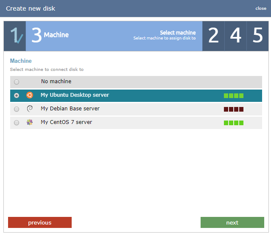The height and width of the screenshot is (236, 271).
Task: Click the Debian swirl icon
Action: click(30, 109)
